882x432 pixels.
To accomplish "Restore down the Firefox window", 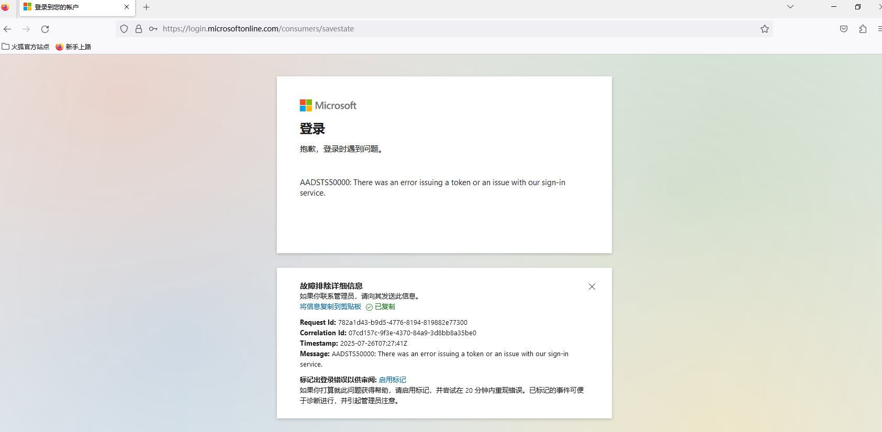I will click(857, 7).
